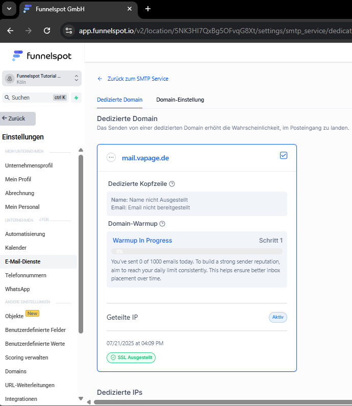Screen dimensions: 352x406
Task: Click the Zurück sidebar button
Action: click(x=18, y=118)
